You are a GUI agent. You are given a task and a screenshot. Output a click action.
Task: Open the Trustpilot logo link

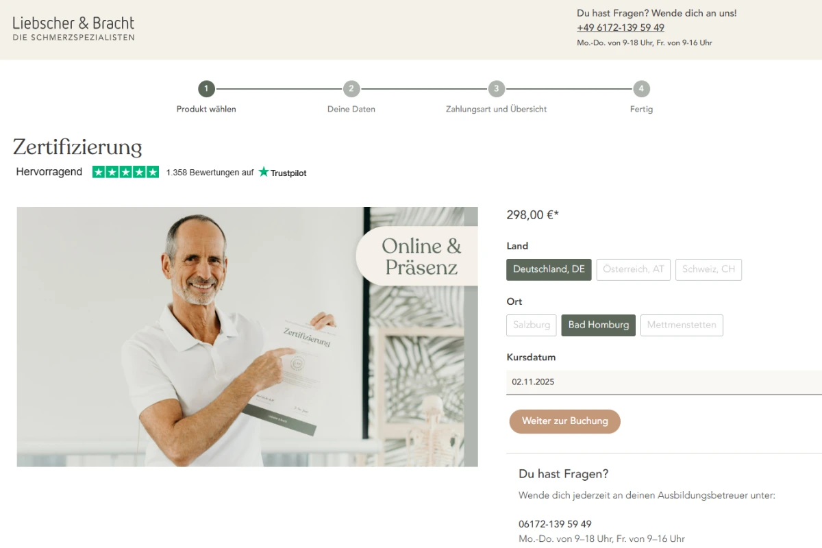(282, 173)
